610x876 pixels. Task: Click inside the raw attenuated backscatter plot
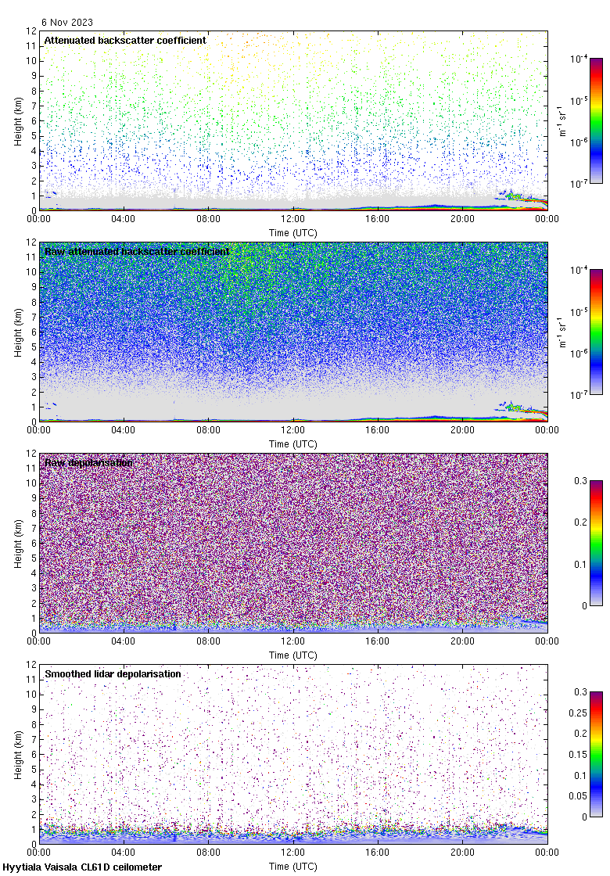(x=293, y=332)
